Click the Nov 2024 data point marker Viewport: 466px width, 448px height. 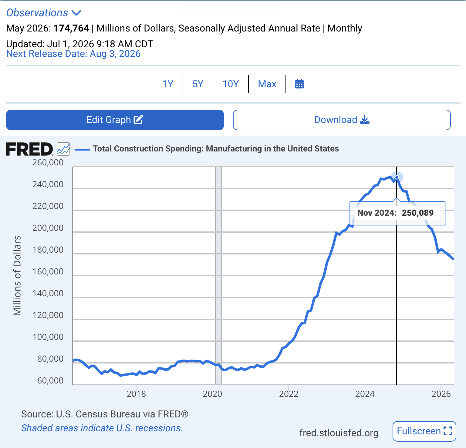point(397,177)
